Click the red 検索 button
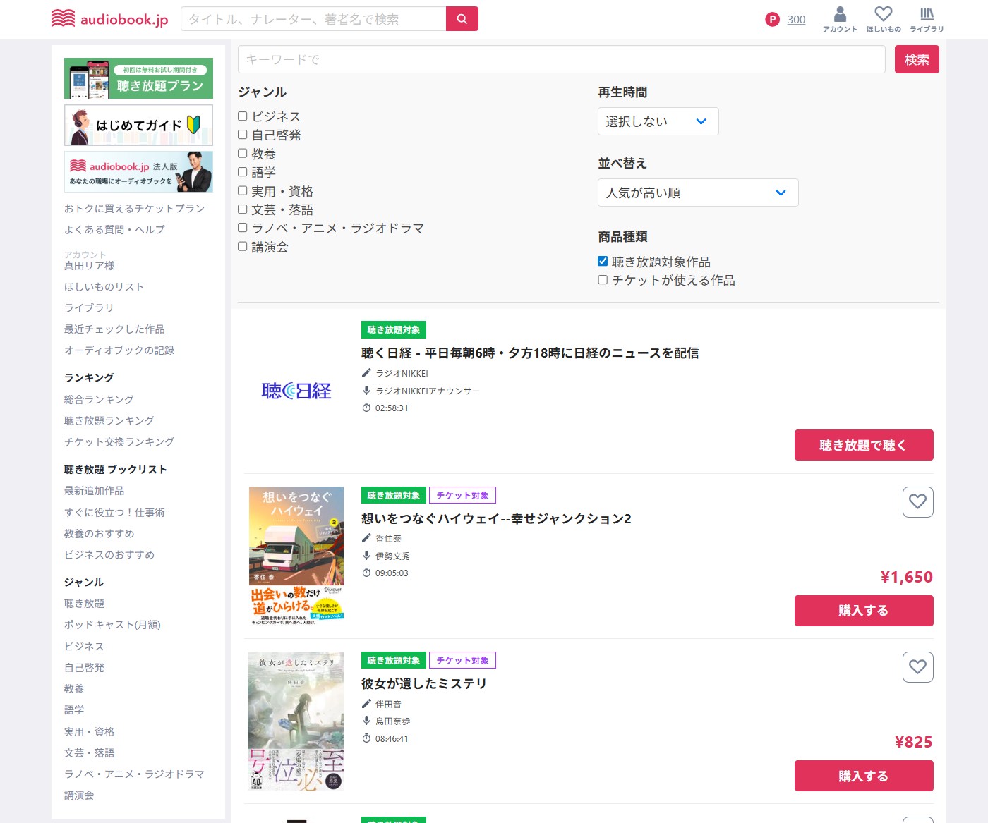 pyautogui.click(x=916, y=60)
